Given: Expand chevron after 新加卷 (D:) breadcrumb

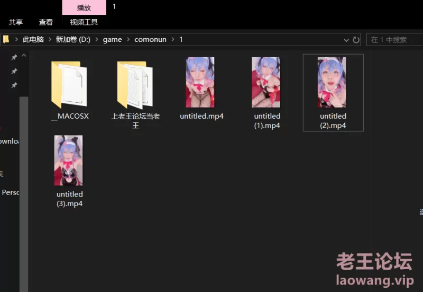Looking at the screenshot, I should click(97, 39).
